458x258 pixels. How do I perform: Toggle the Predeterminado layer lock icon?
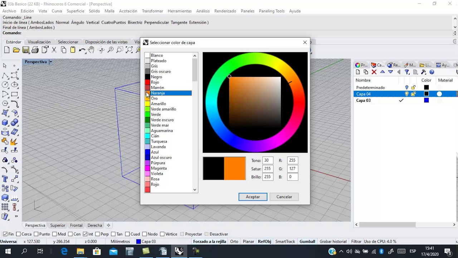coord(413,87)
